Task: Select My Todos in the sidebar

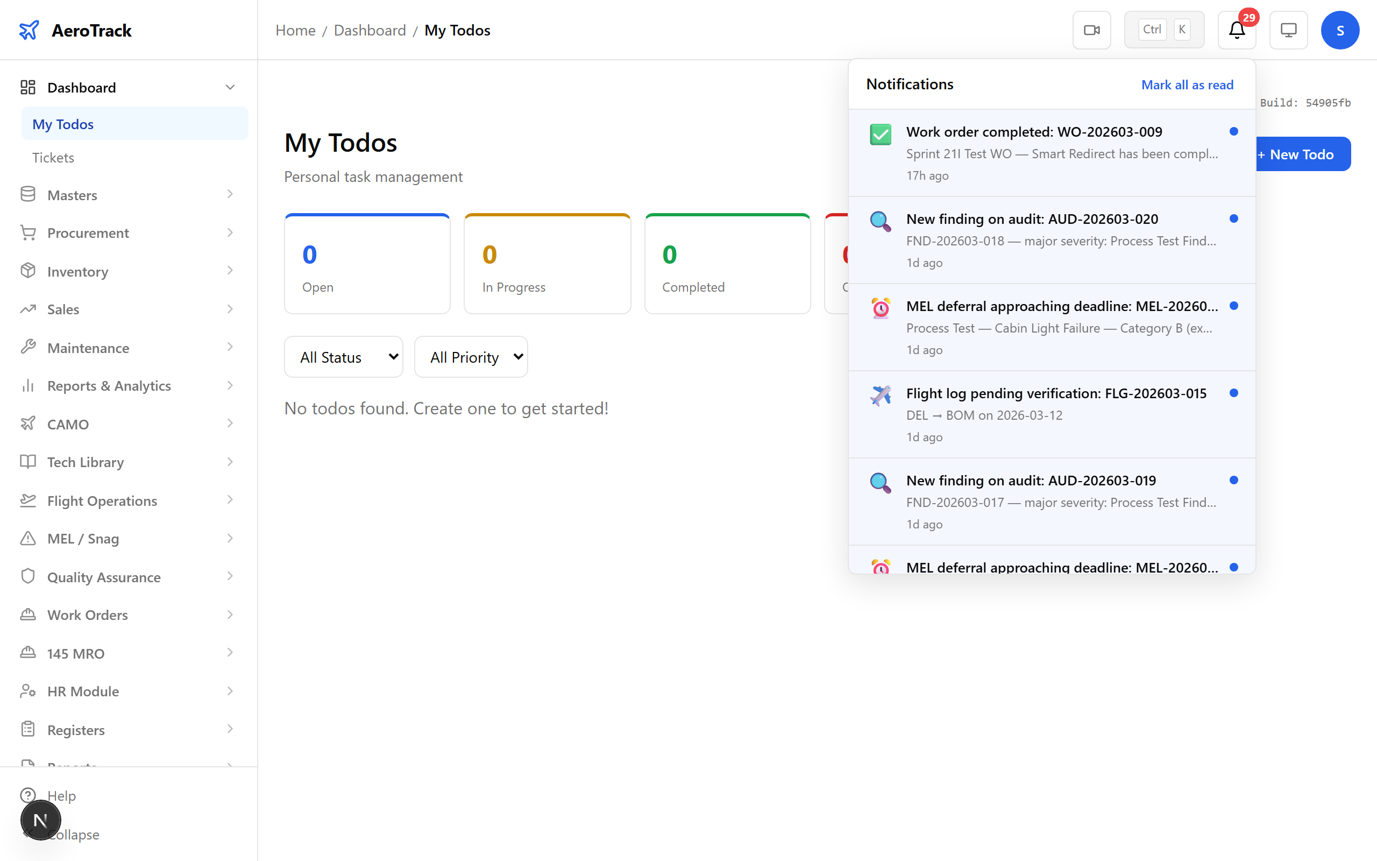Action: [x=63, y=124]
